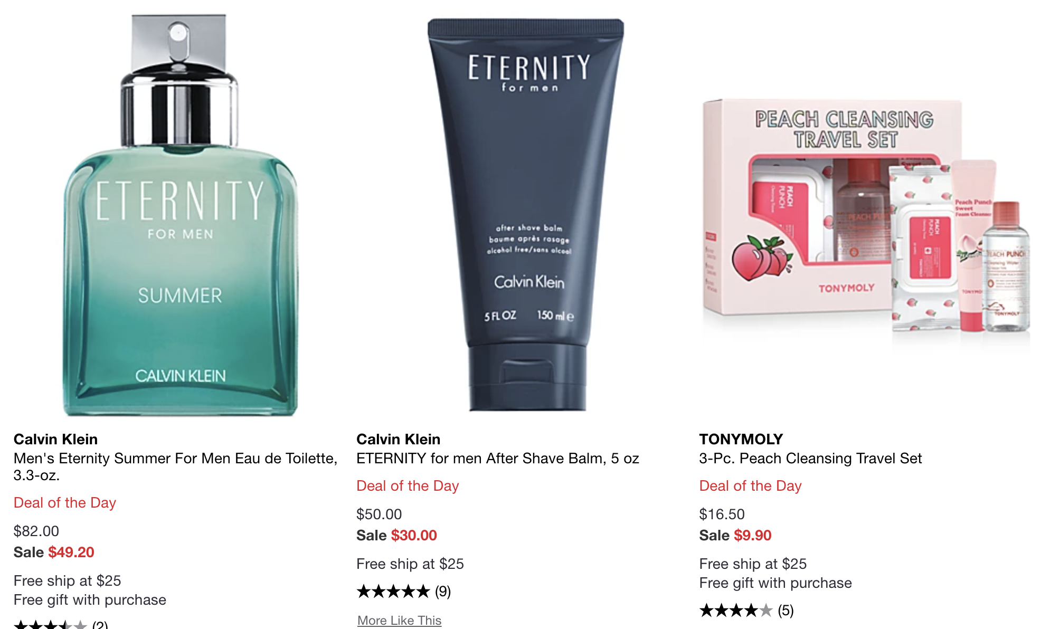Click Deal of the Day under After Shave Balm
Viewport: 1041px width, 629px height.
[x=408, y=485]
